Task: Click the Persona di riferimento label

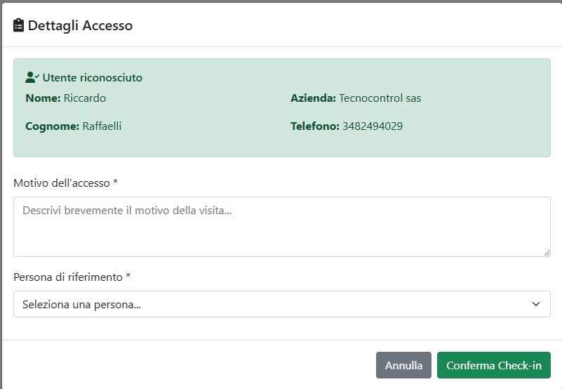Action: 72,277
